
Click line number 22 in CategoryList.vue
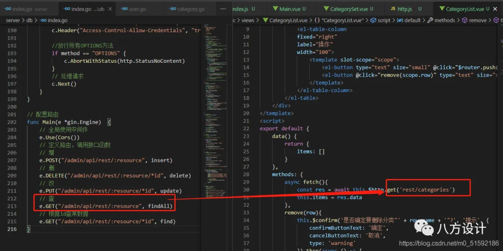246,128
